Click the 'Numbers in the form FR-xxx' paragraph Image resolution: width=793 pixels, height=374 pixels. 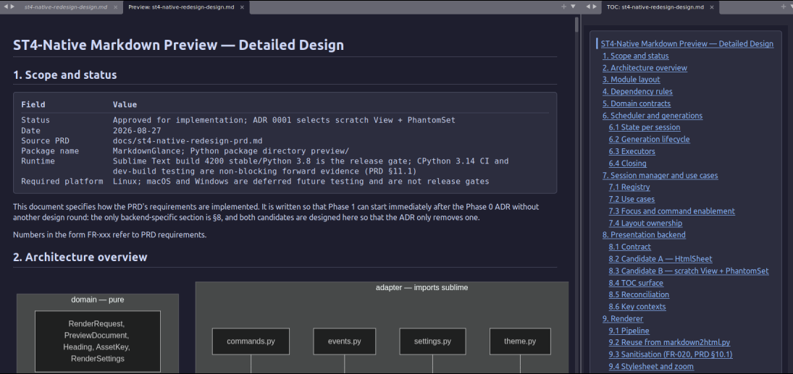(110, 235)
